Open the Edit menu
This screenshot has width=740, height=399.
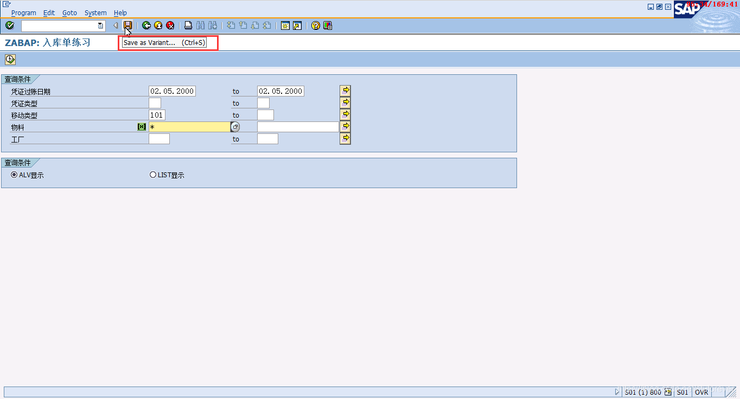pos(49,12)
